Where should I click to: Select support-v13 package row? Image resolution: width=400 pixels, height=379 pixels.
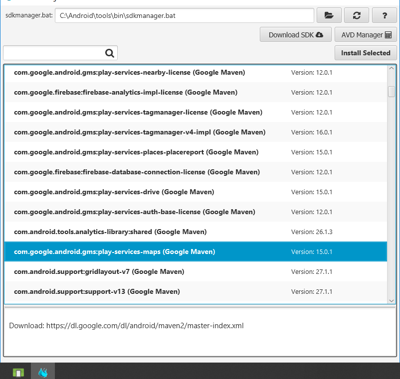point(196,291)
